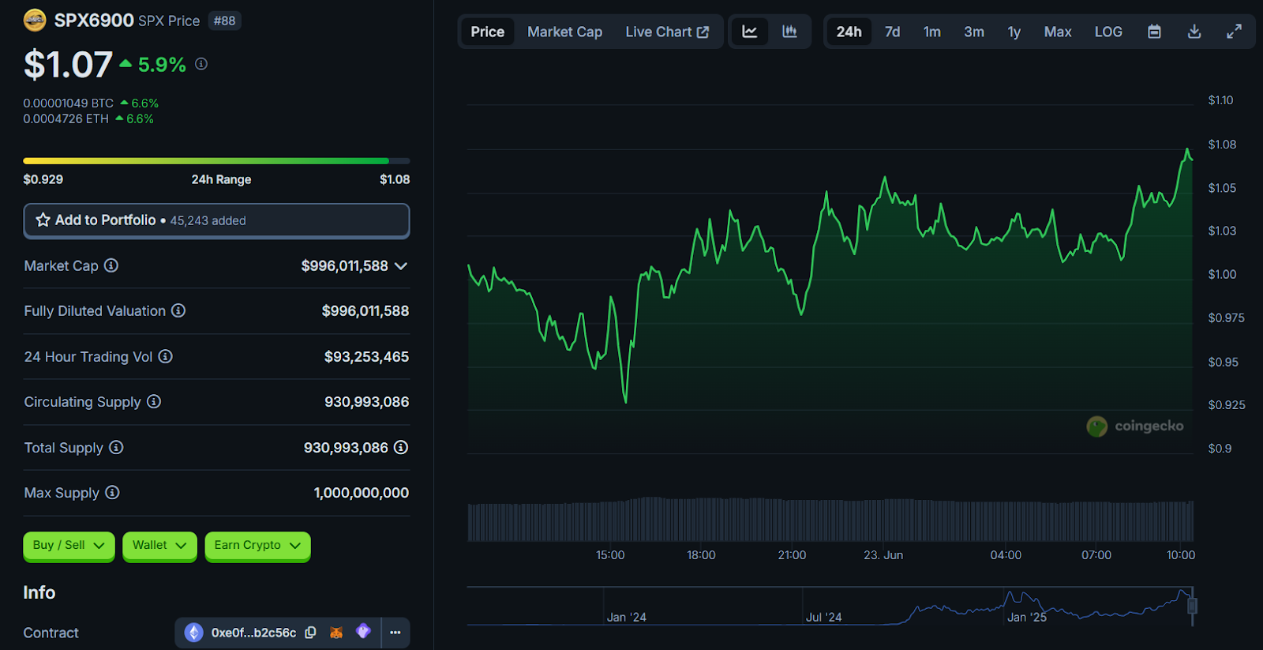The width and height of the screenshot is (1263, 650).
Task: Click the chart navigator range handle
Action: (x=1192, y=606)
